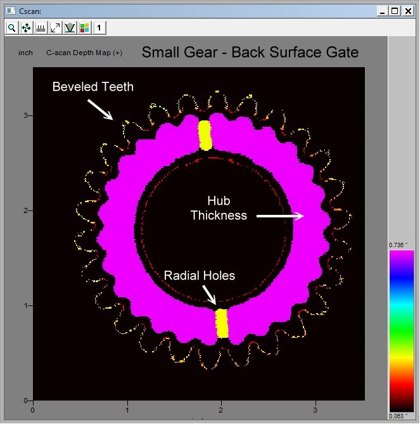The width and height of the screenshot is (420, 424).
Task: Click the upper yellow radial hole region
Action: click(x=205, y=135)
